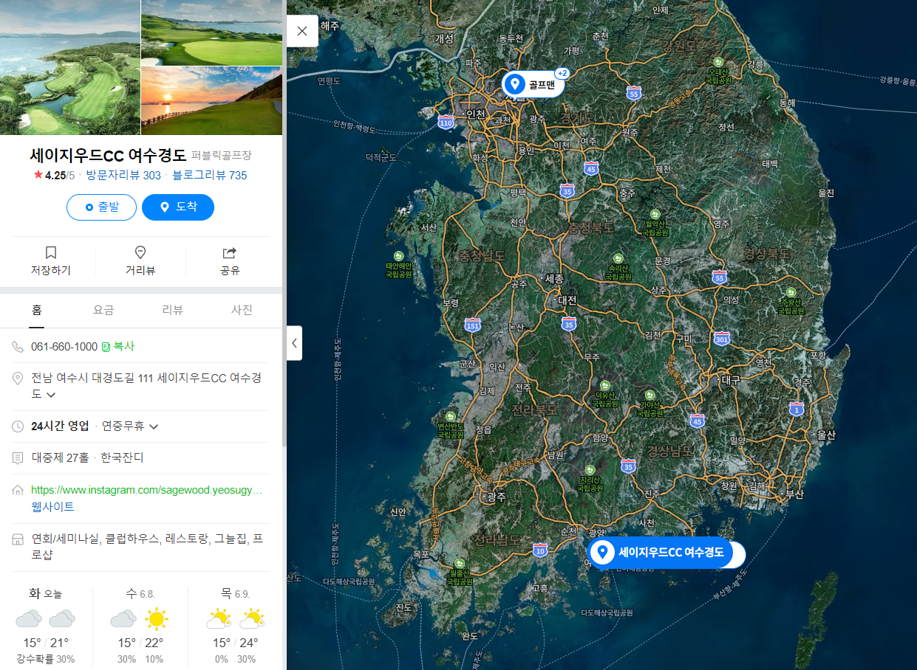Image resolution: width=917 pixels, height=670 pixels.
Task: Copy the phone number with 복사
Action: click(118, 346)
